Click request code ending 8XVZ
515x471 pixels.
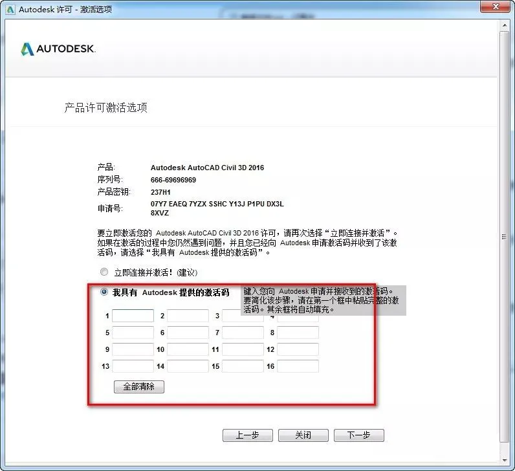coord(160,213)
